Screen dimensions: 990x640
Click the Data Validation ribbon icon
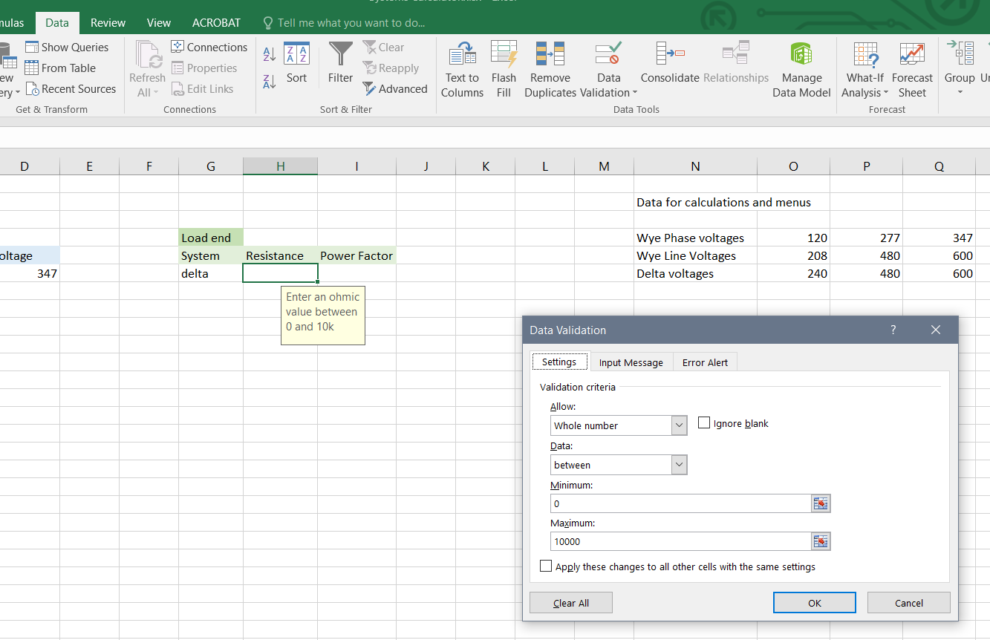tap(608, 54)
